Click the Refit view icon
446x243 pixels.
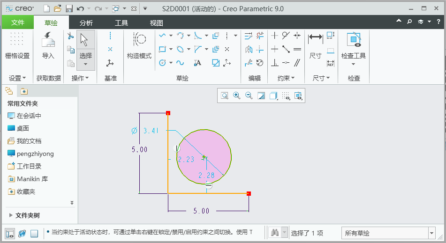225,96
